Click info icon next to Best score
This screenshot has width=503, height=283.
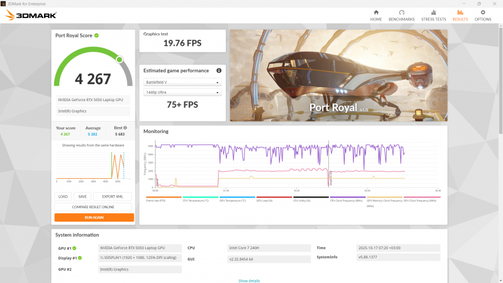point(124,128)
